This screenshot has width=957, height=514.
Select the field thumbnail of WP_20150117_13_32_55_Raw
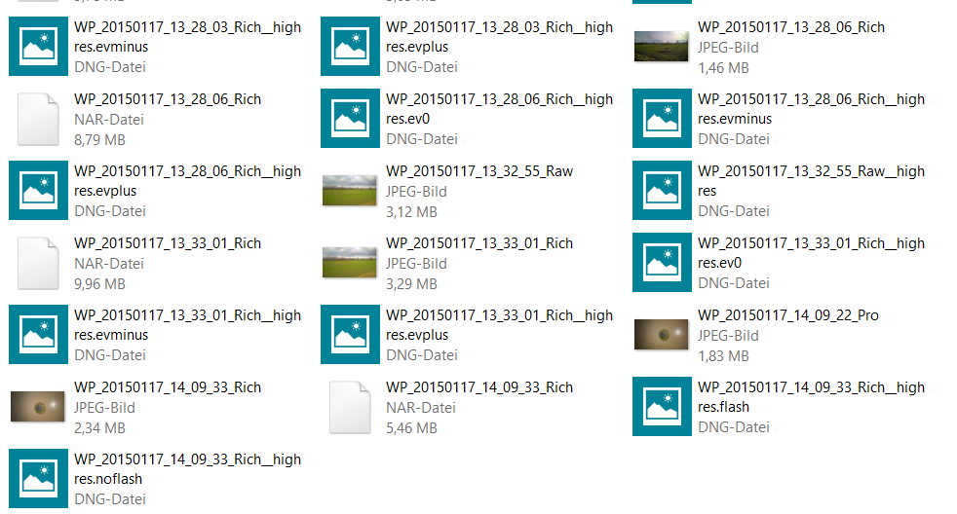(350, 190)
